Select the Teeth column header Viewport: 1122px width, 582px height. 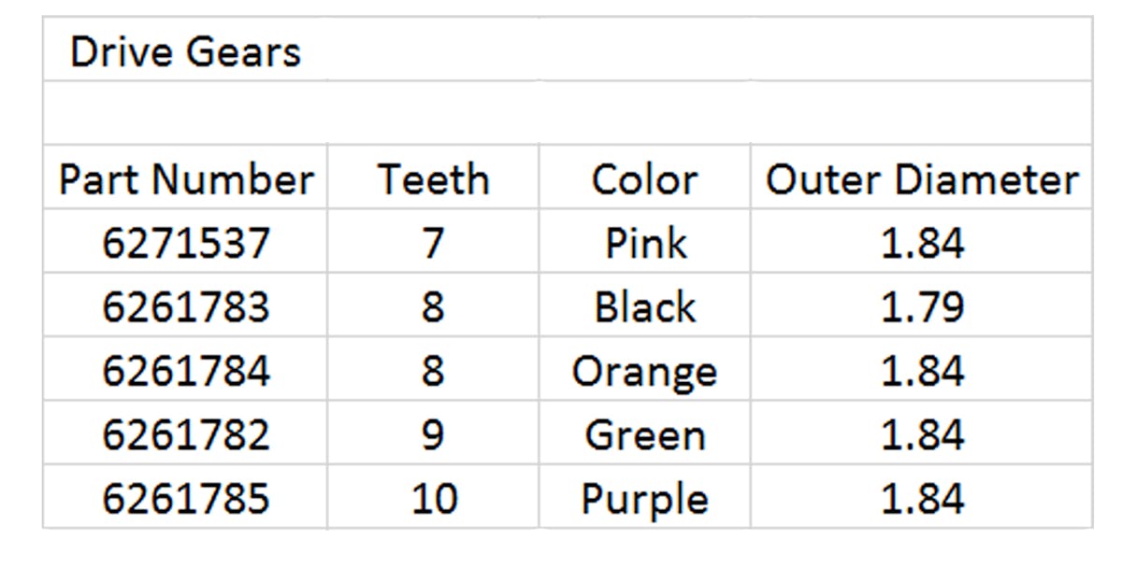(x=433, y=178)
